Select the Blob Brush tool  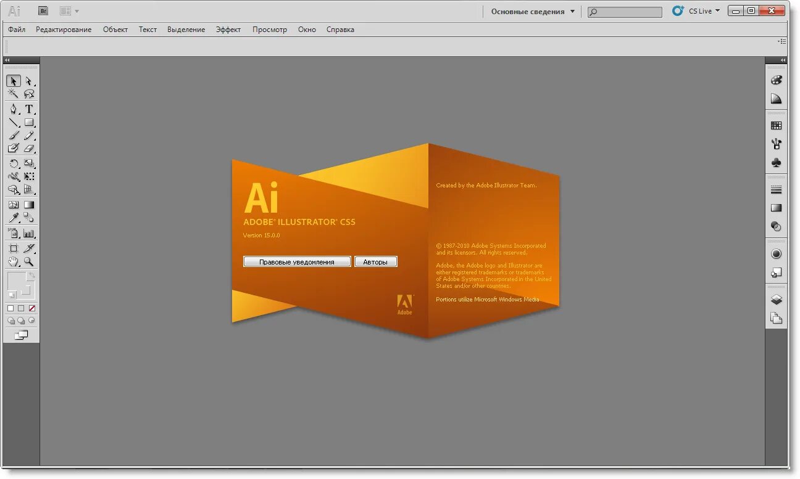14,149
